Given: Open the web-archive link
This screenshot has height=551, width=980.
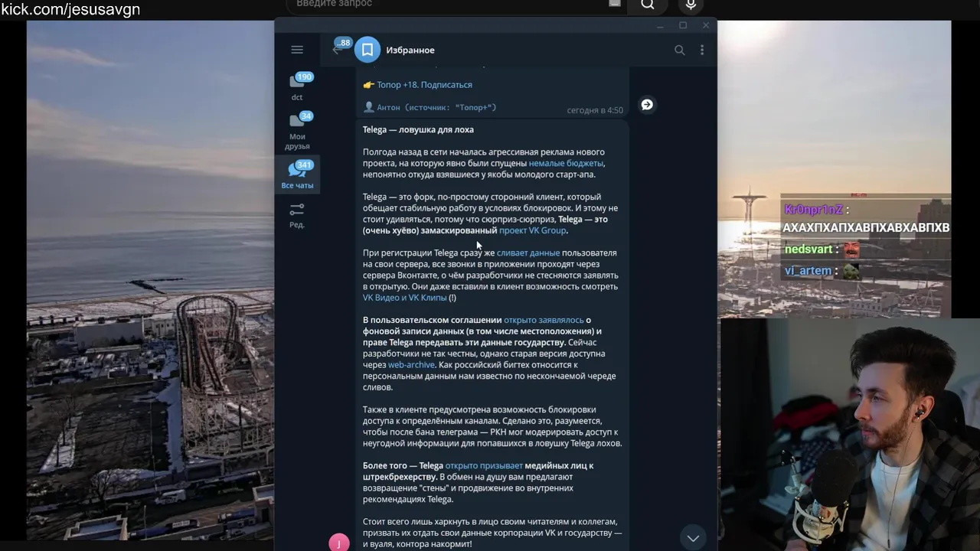Looking at the screenshot, I should pyautogui.click(x=411, y=365).
